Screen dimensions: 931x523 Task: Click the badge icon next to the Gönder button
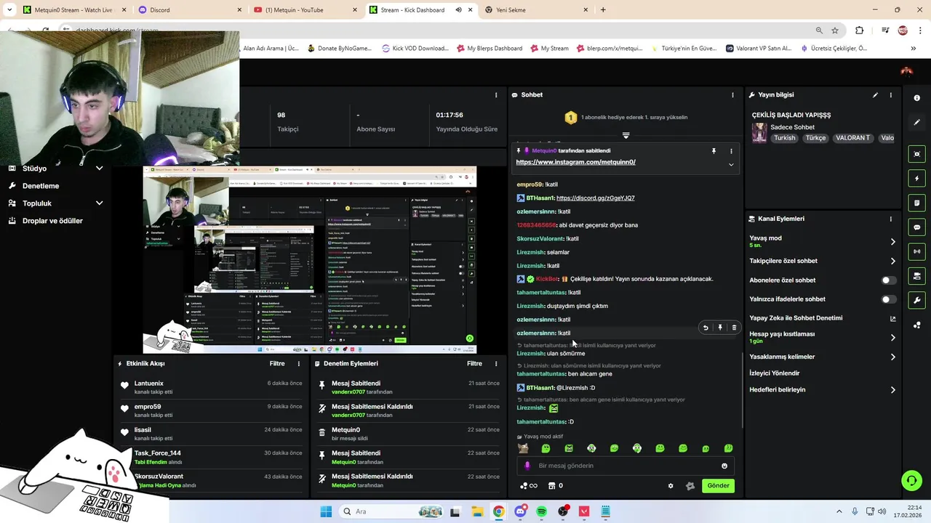690,486
